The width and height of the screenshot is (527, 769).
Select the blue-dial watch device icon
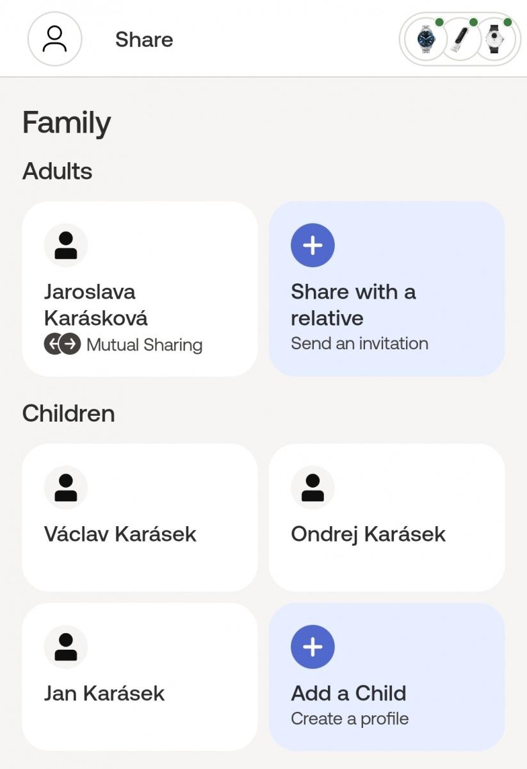click(x=426, y=39)
